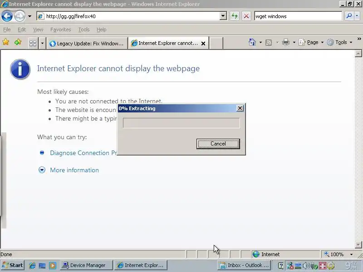Click the network connection tray icon with red X
Viewport: 363px width, 272px height.
tap(289, 266)
